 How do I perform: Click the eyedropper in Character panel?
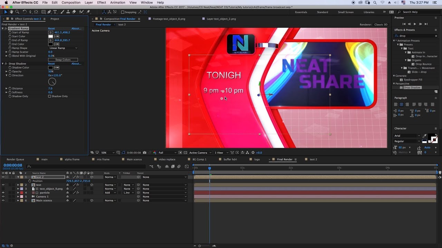(424, 136)
